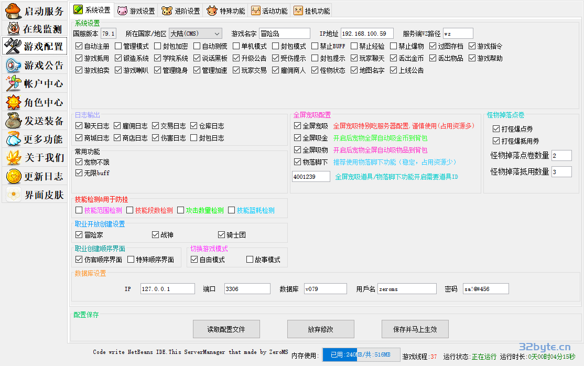Open 在线监测 via its sidebar icon
The width and height of the screenshot is (584, 366).
13,28
